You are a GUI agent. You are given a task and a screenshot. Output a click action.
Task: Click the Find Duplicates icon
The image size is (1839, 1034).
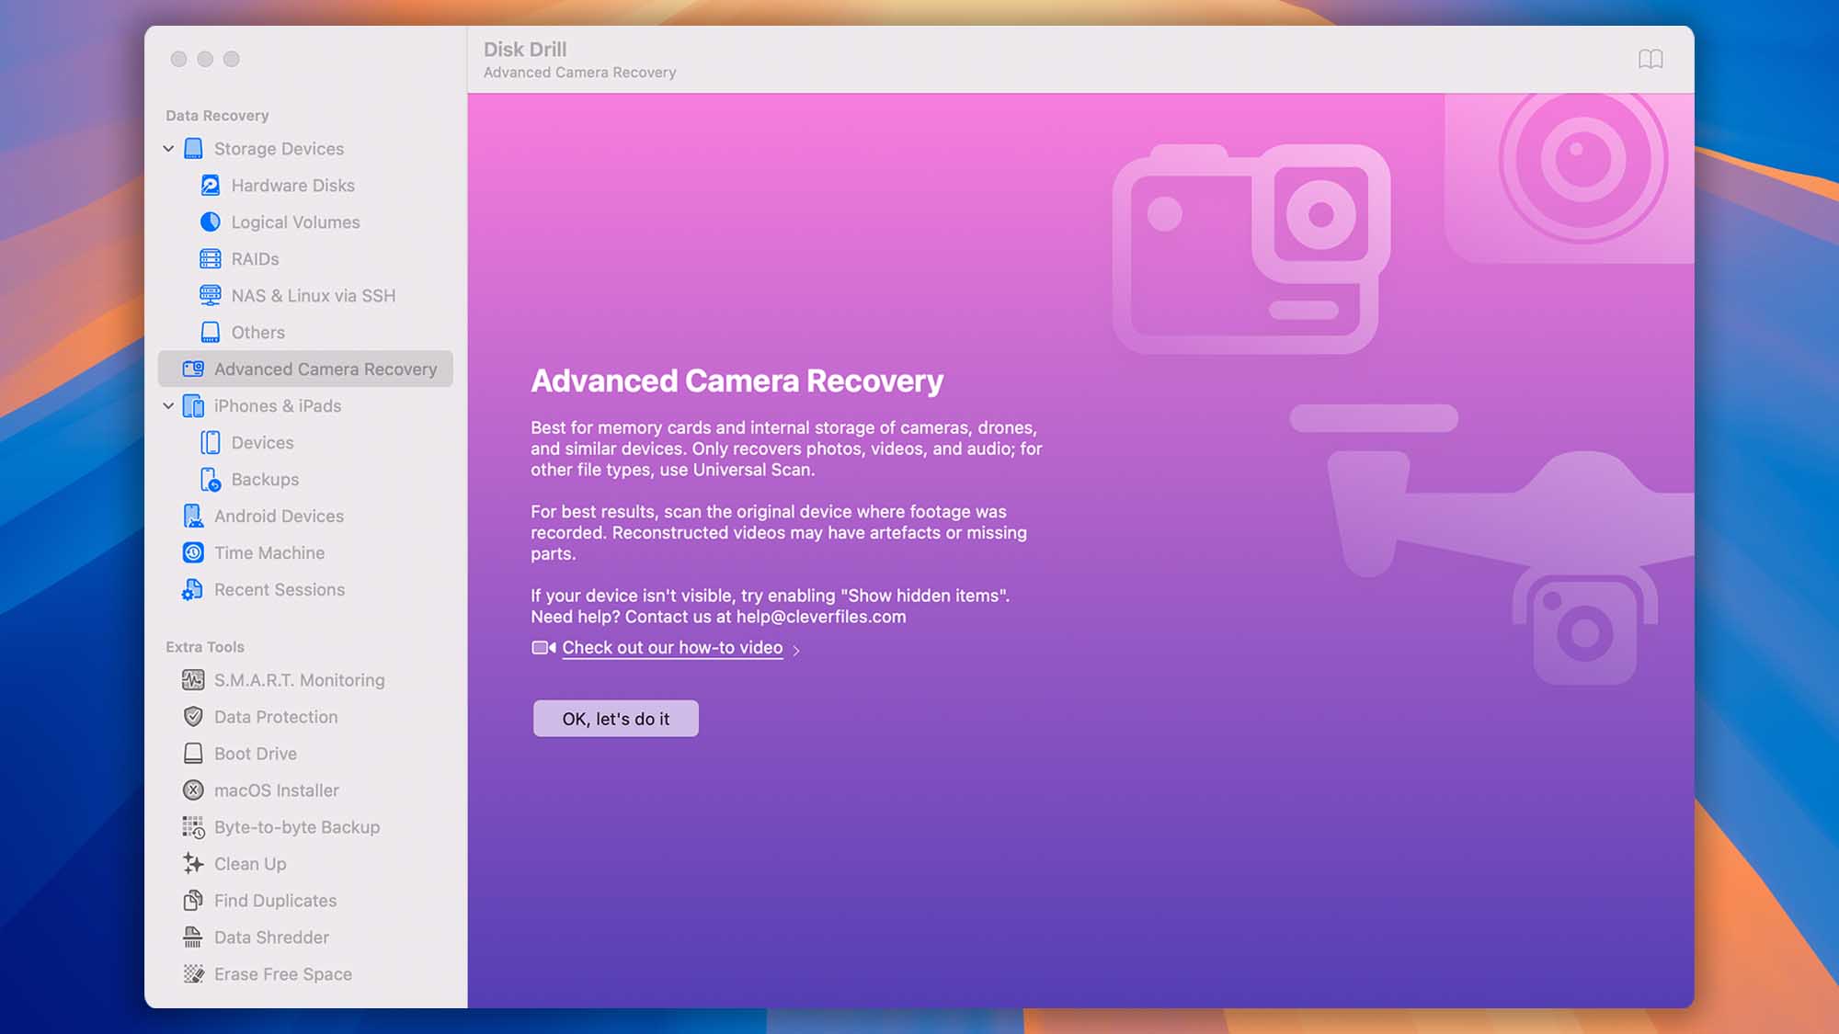[x=193, y=901]
